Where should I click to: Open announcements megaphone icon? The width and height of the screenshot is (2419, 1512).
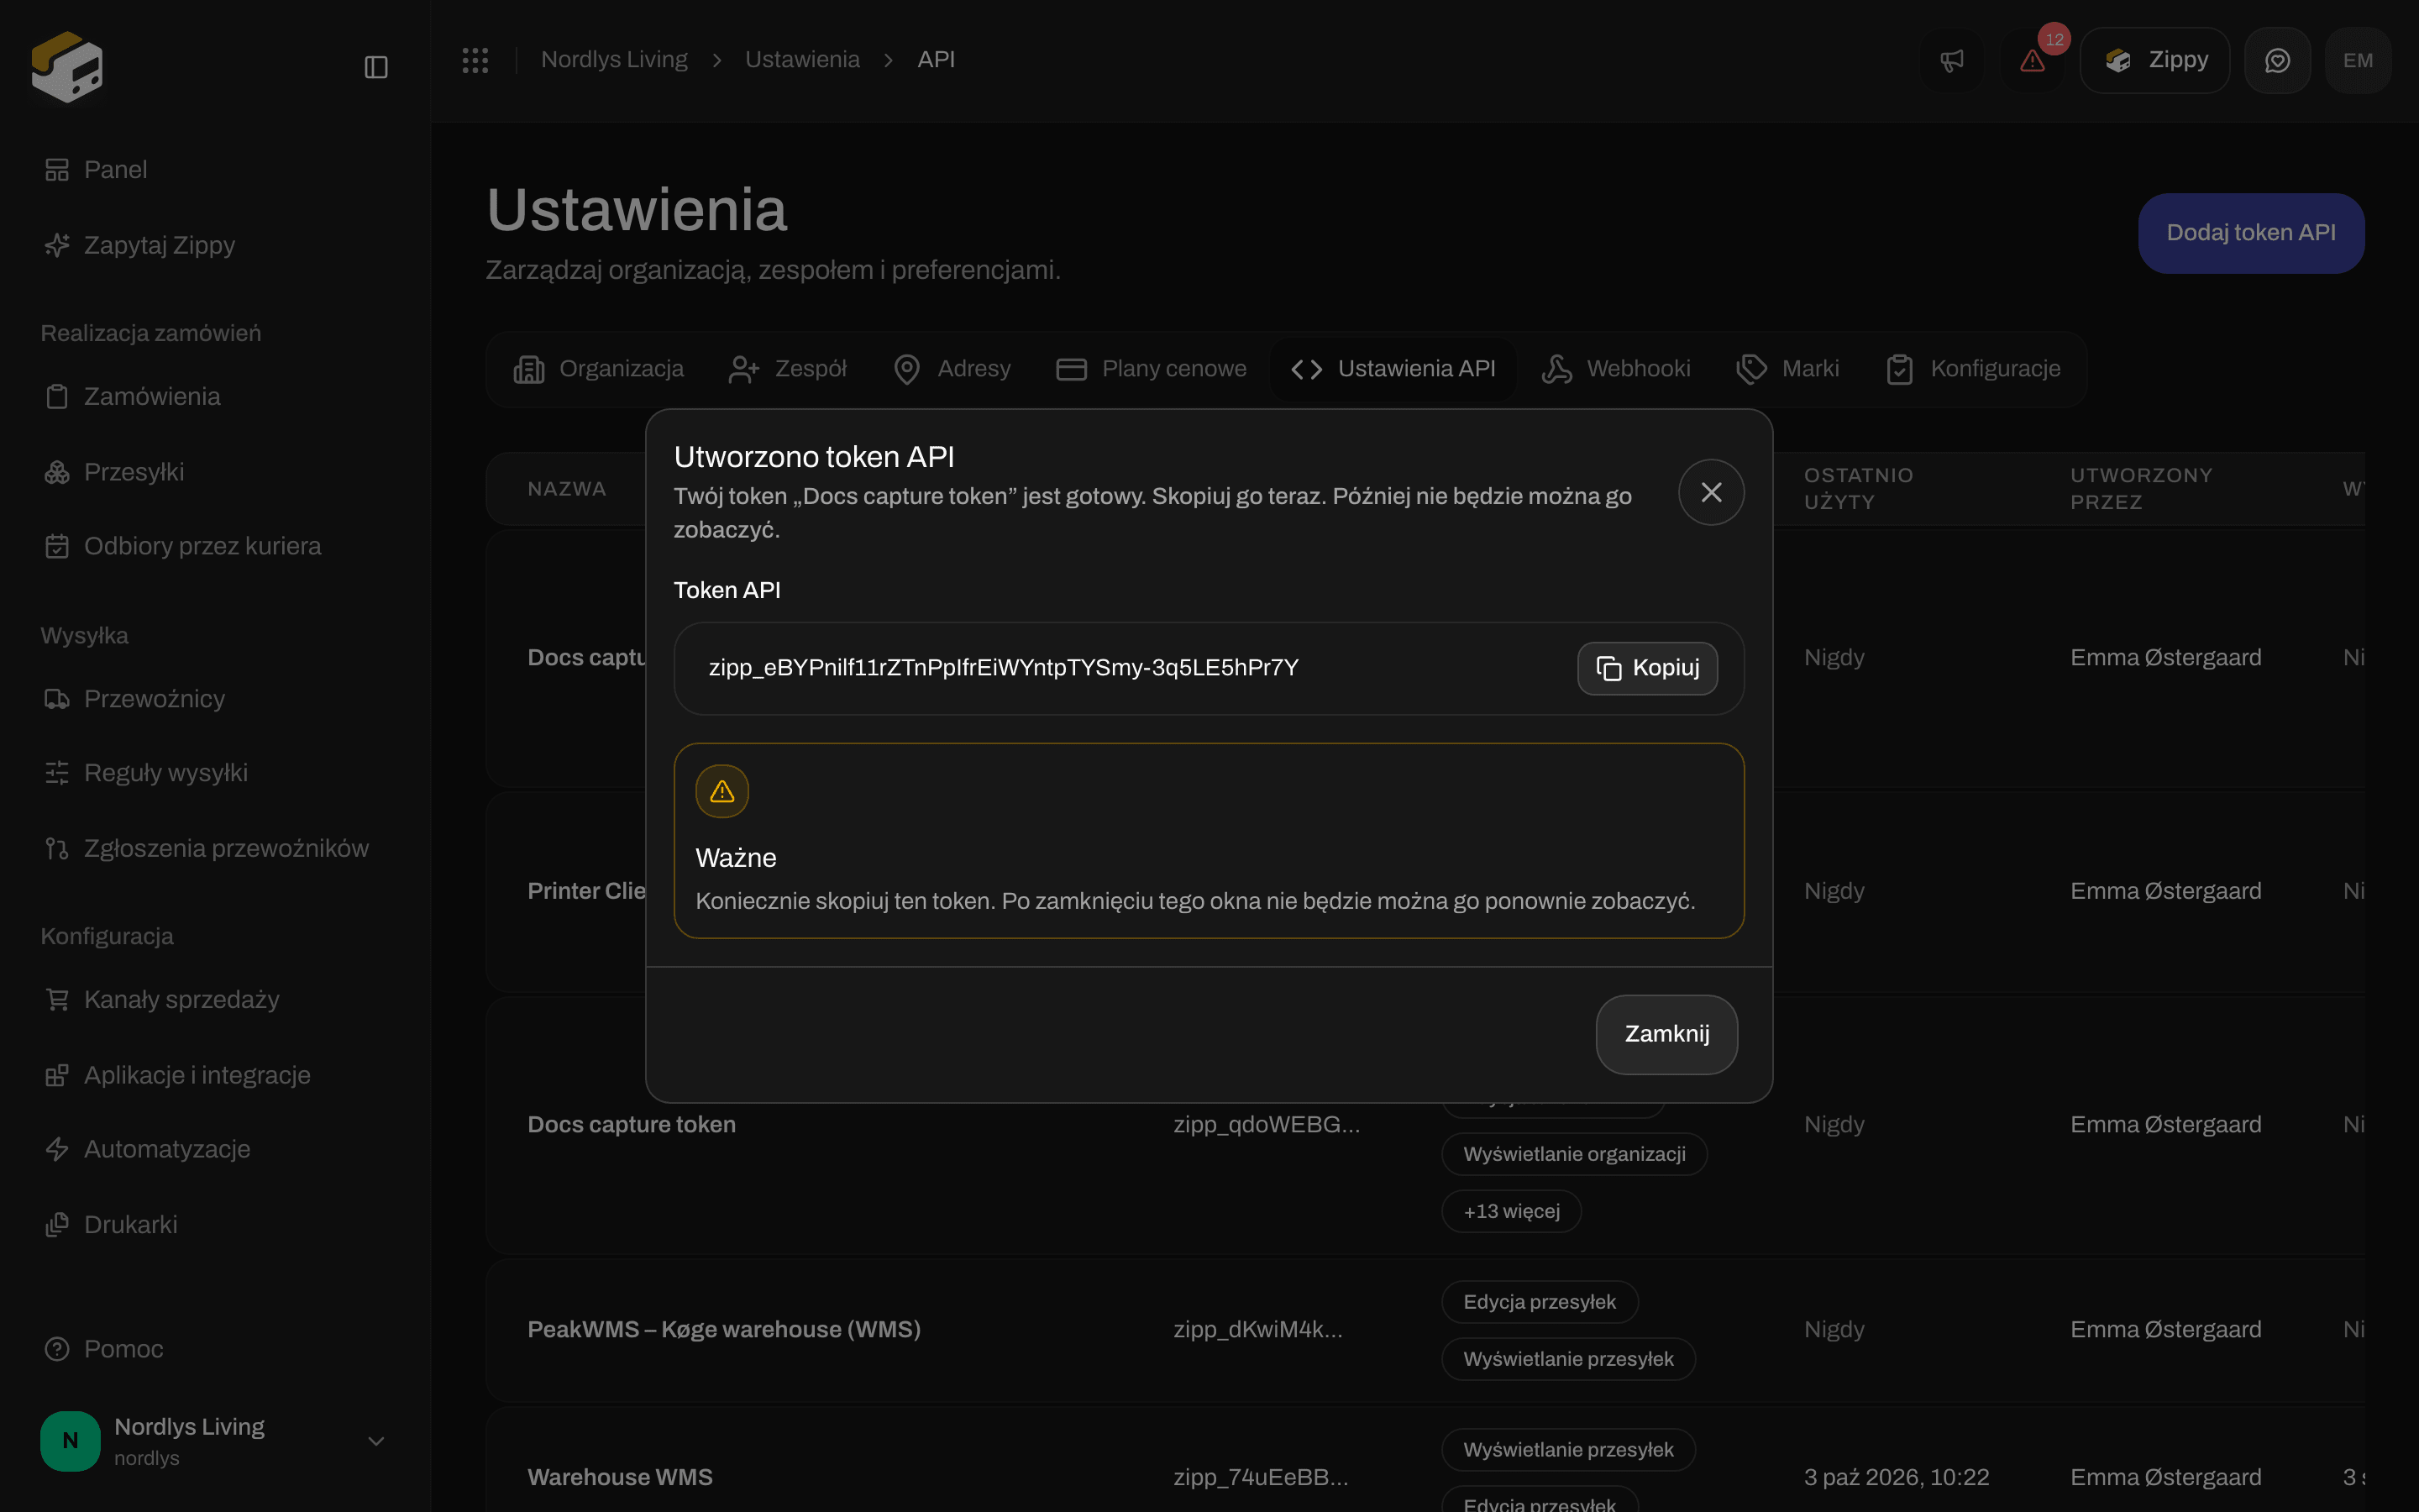point(1951,60)
